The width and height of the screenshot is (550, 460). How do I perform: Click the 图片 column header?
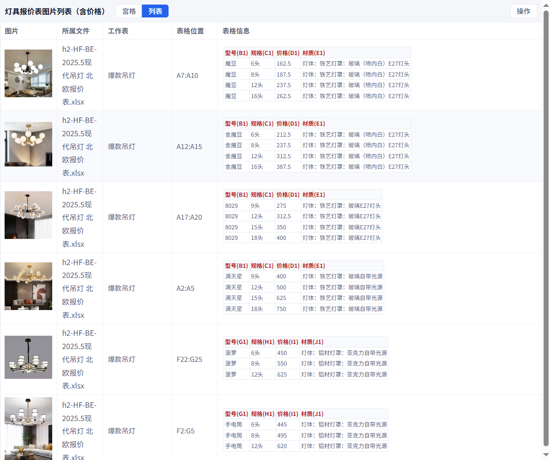[11, 31]
